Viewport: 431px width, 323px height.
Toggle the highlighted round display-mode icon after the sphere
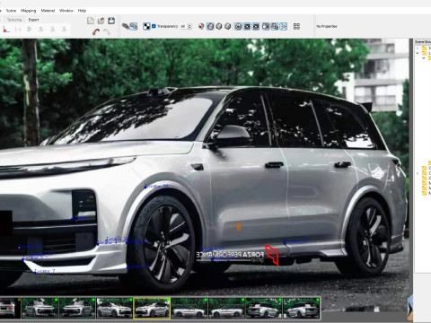[x=210, y=26]
